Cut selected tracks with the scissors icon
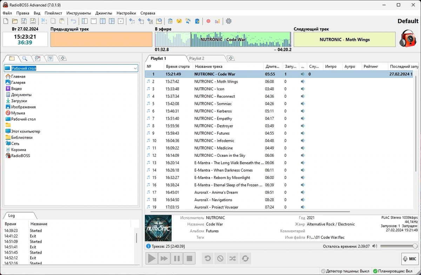 44,21
